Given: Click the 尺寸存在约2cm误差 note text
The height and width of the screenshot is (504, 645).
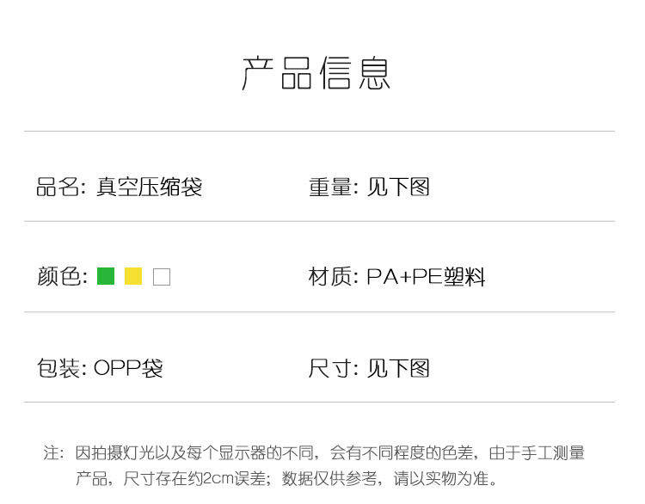Looking at the screenshot, I should (x=199, y=478).
